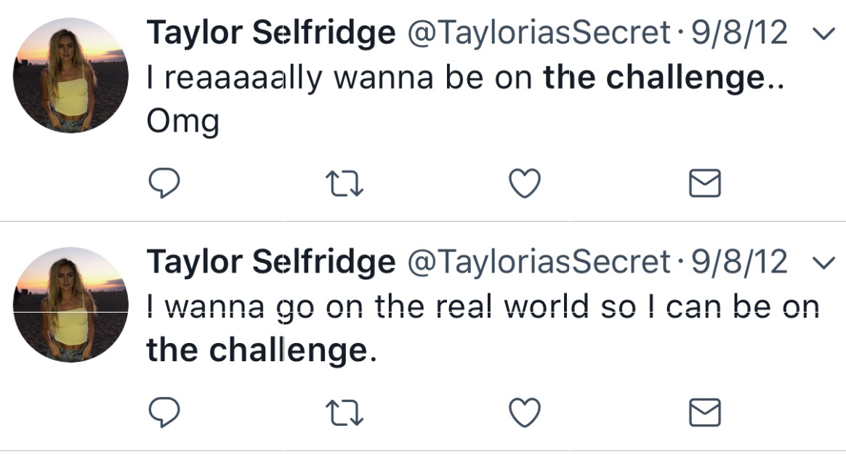Share first tweet via direct message envelope
Image resolution: width=846 pixels, height=455 pixels.
(x=705, y=183)
